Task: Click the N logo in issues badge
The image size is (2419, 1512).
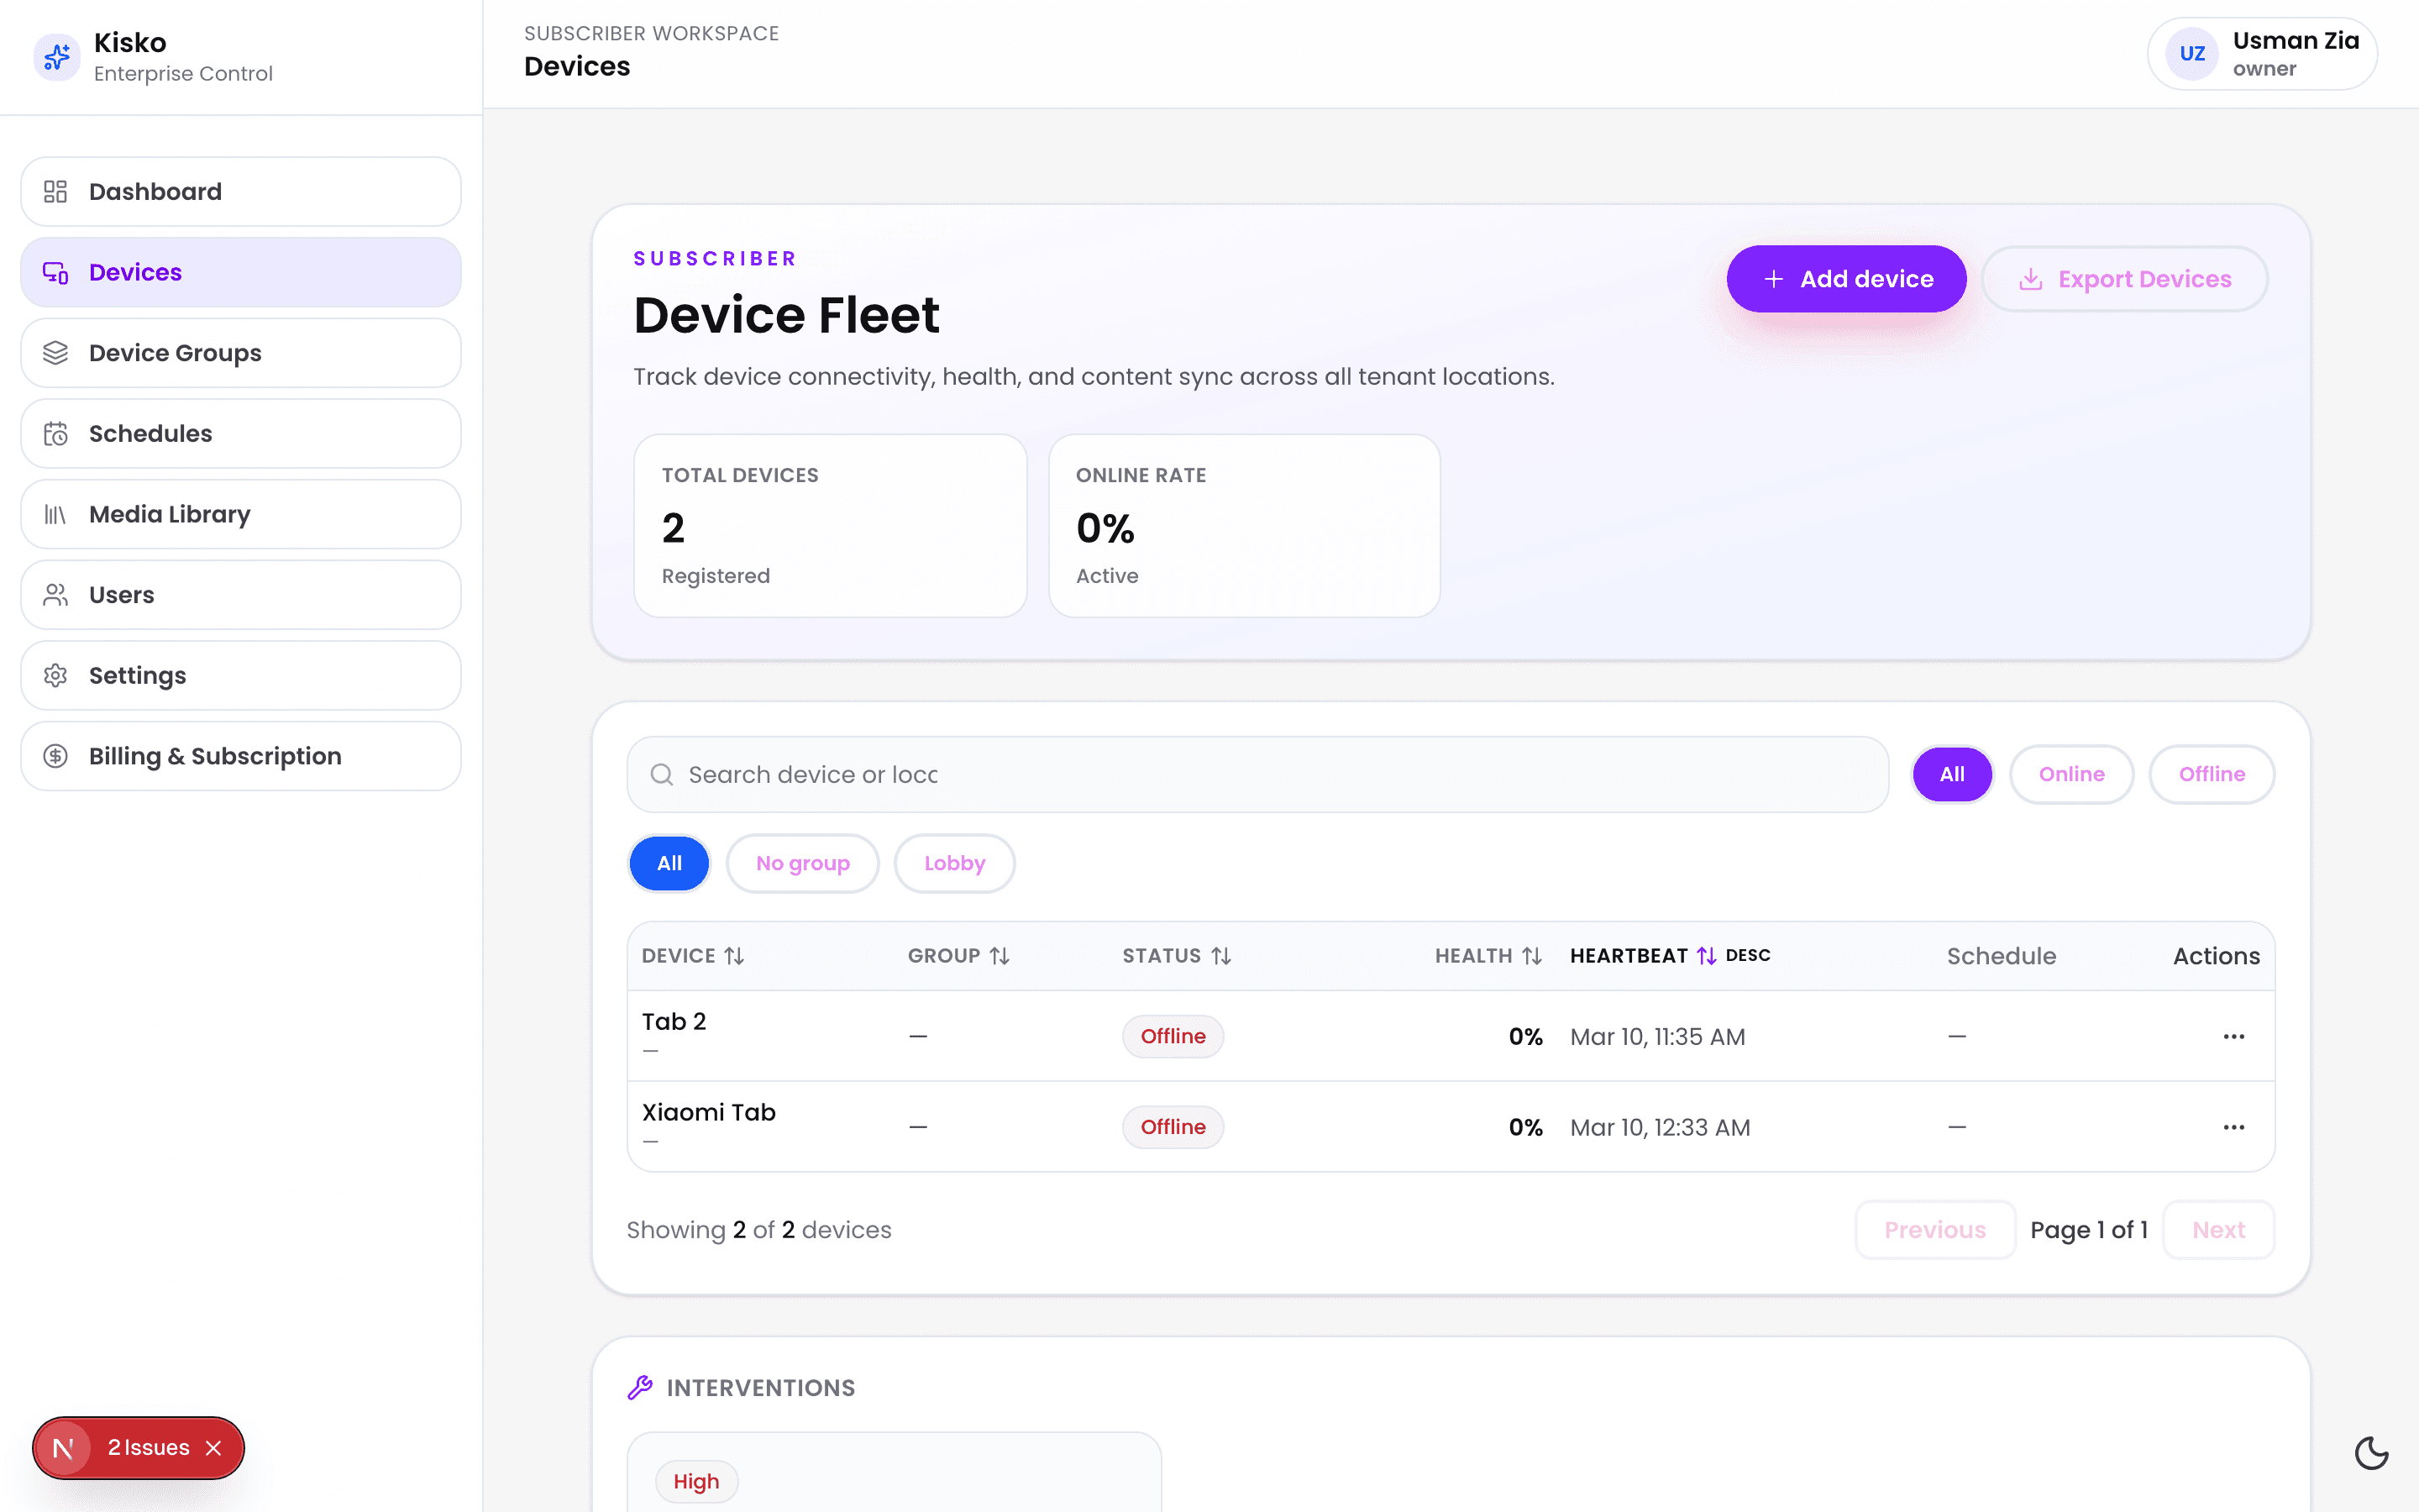Action: 63,1447
